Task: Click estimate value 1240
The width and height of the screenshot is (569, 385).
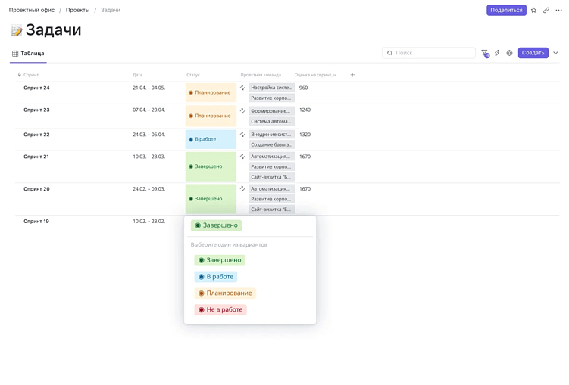Action: pos(305,110)
